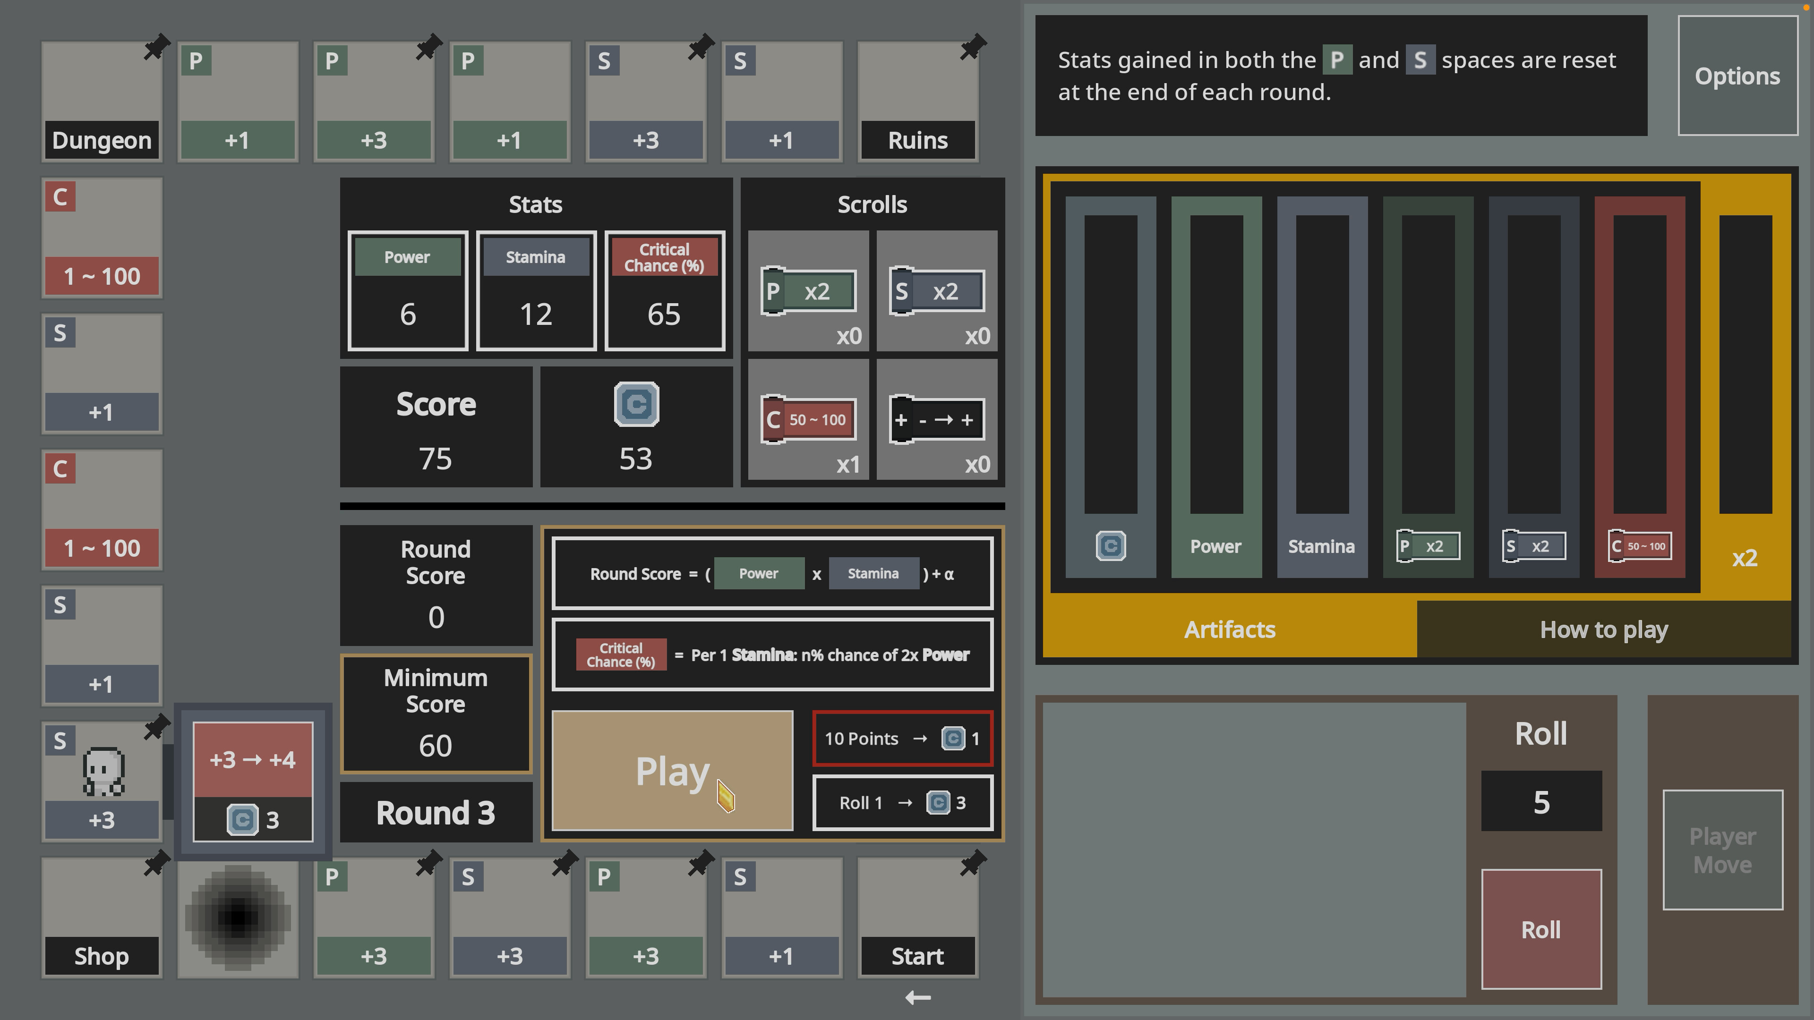Click the coin icon next to the 53 total

tap(636, 405)
